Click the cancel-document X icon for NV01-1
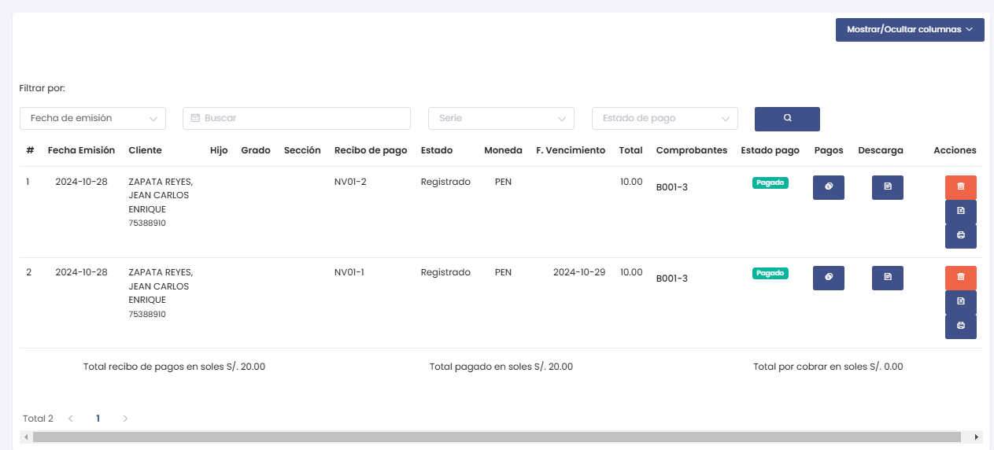This screenshot has width=994, height=450. (960, 302)
